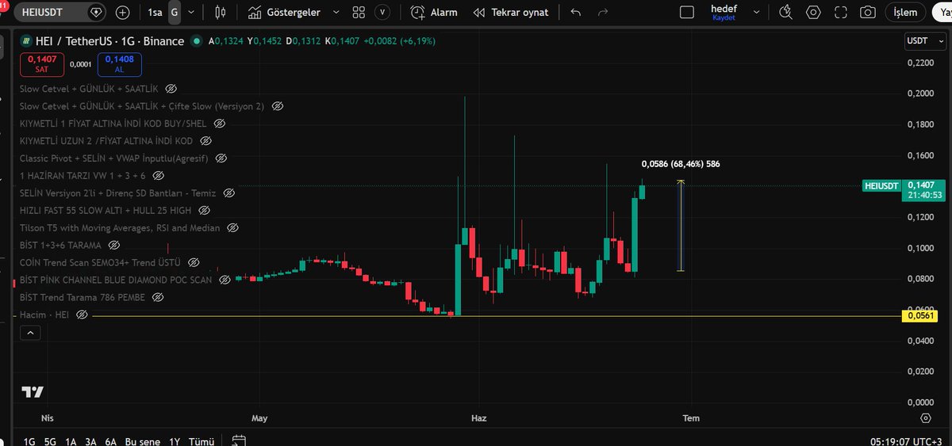Undo the last chart action
This screenshot has width=952, height=446.
click(575, 13)
